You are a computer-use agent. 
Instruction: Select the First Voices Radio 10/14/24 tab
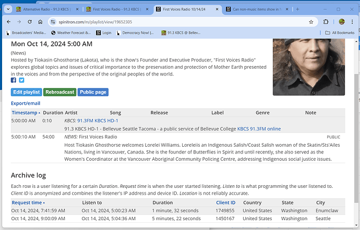click(187, 9)
